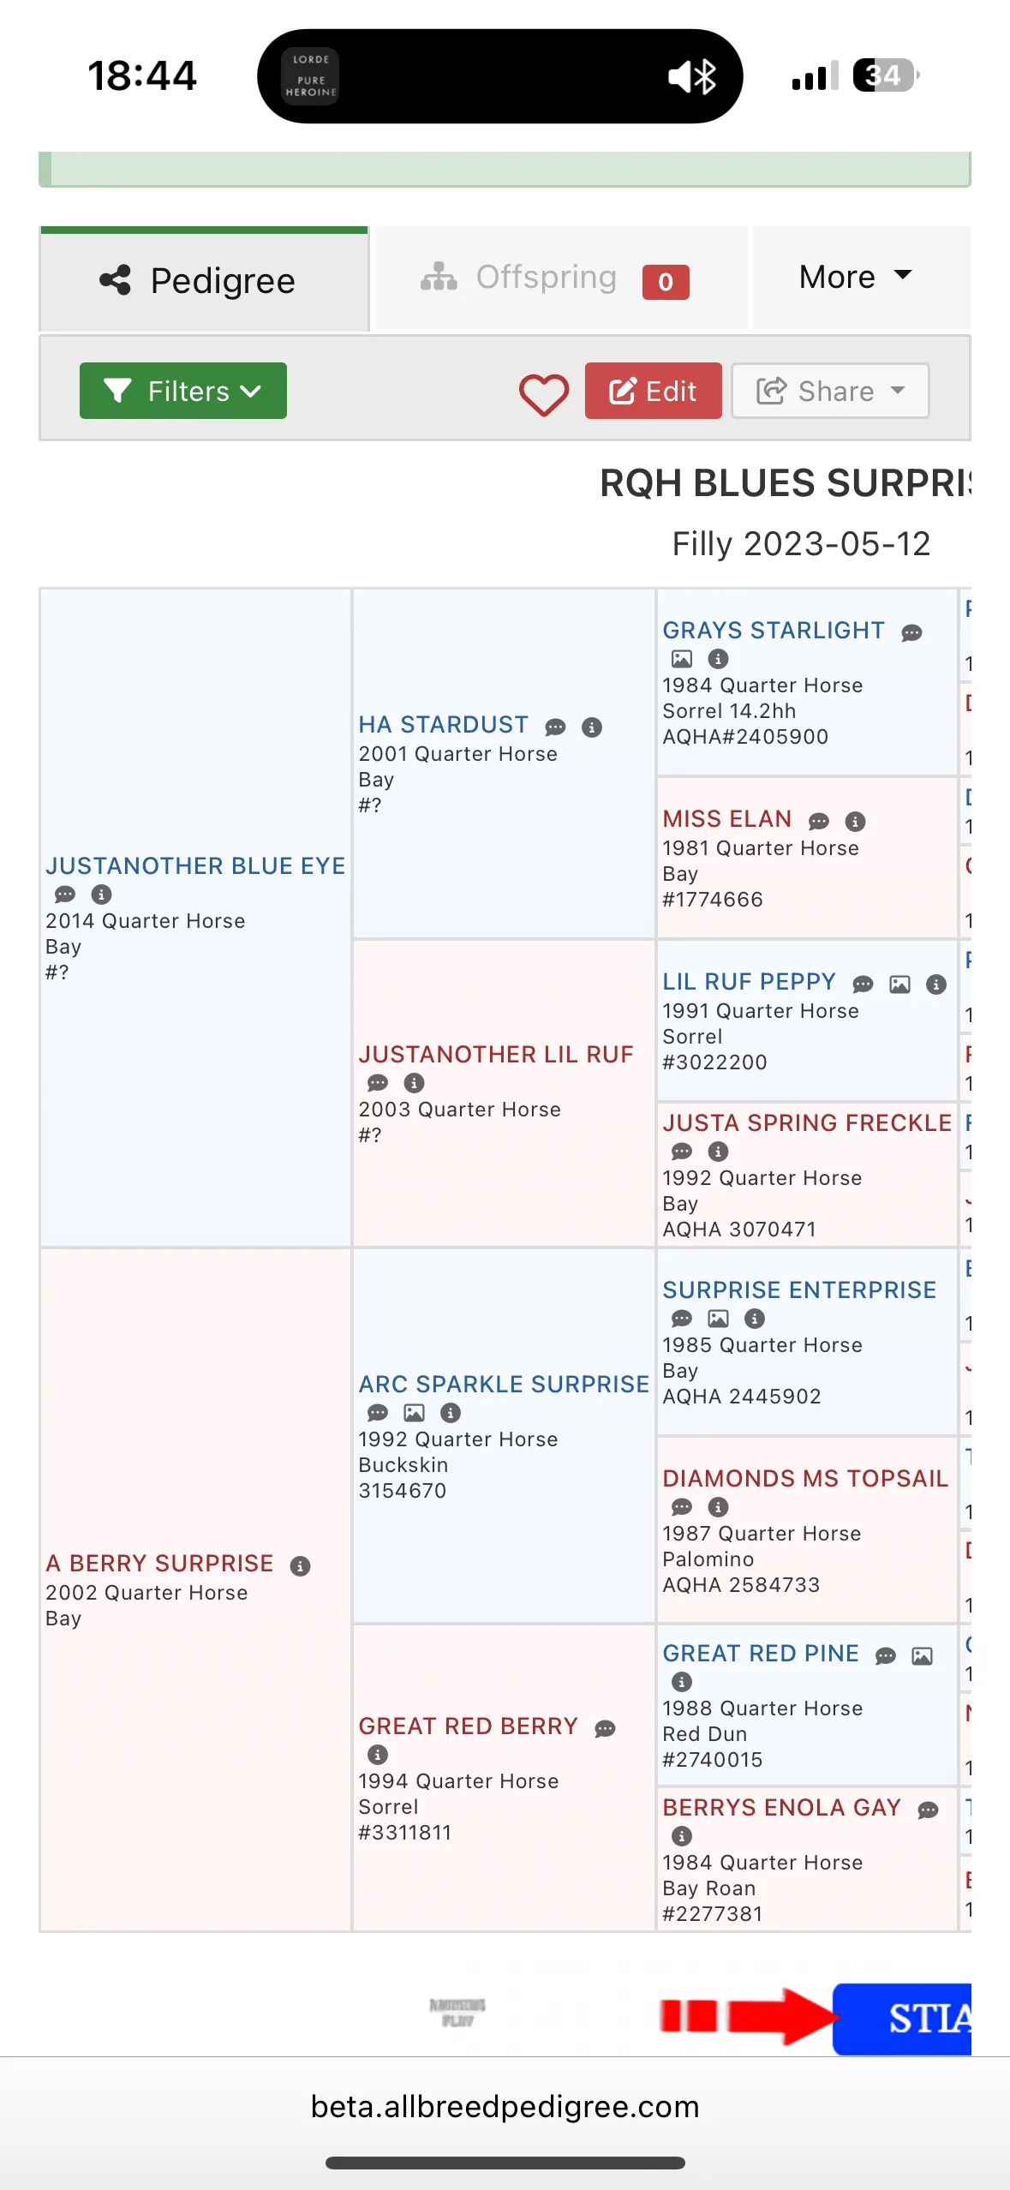1010x2190 pixels.
Task: Click photo icon next to LIL RUF PEPPY
Action: pyautogui.click(x=899, y=984)
